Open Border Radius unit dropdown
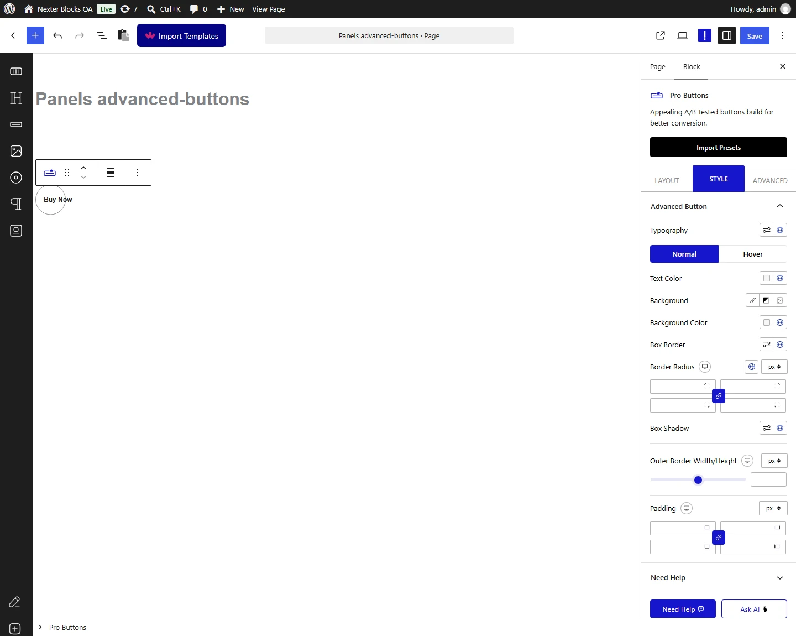Image resolution: width=796 pixels, height=636 pixels. point(774,367)
